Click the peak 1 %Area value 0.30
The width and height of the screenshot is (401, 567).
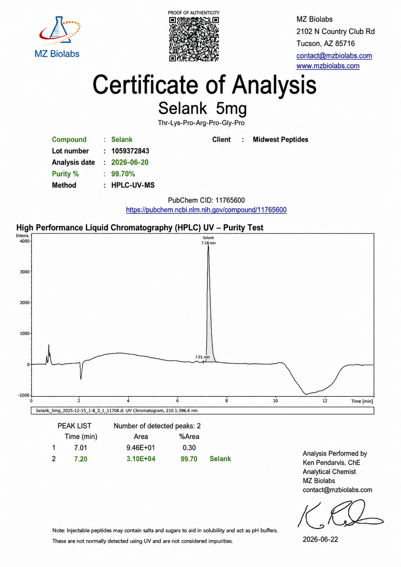pos(189,448)
